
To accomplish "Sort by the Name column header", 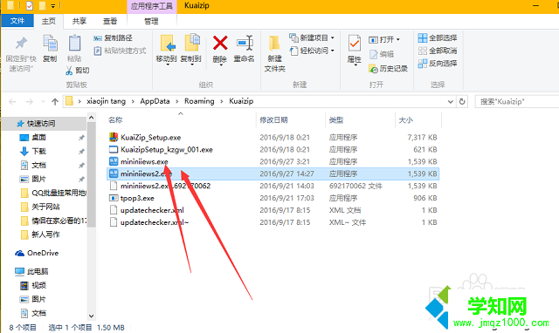I will click(115, 120).
